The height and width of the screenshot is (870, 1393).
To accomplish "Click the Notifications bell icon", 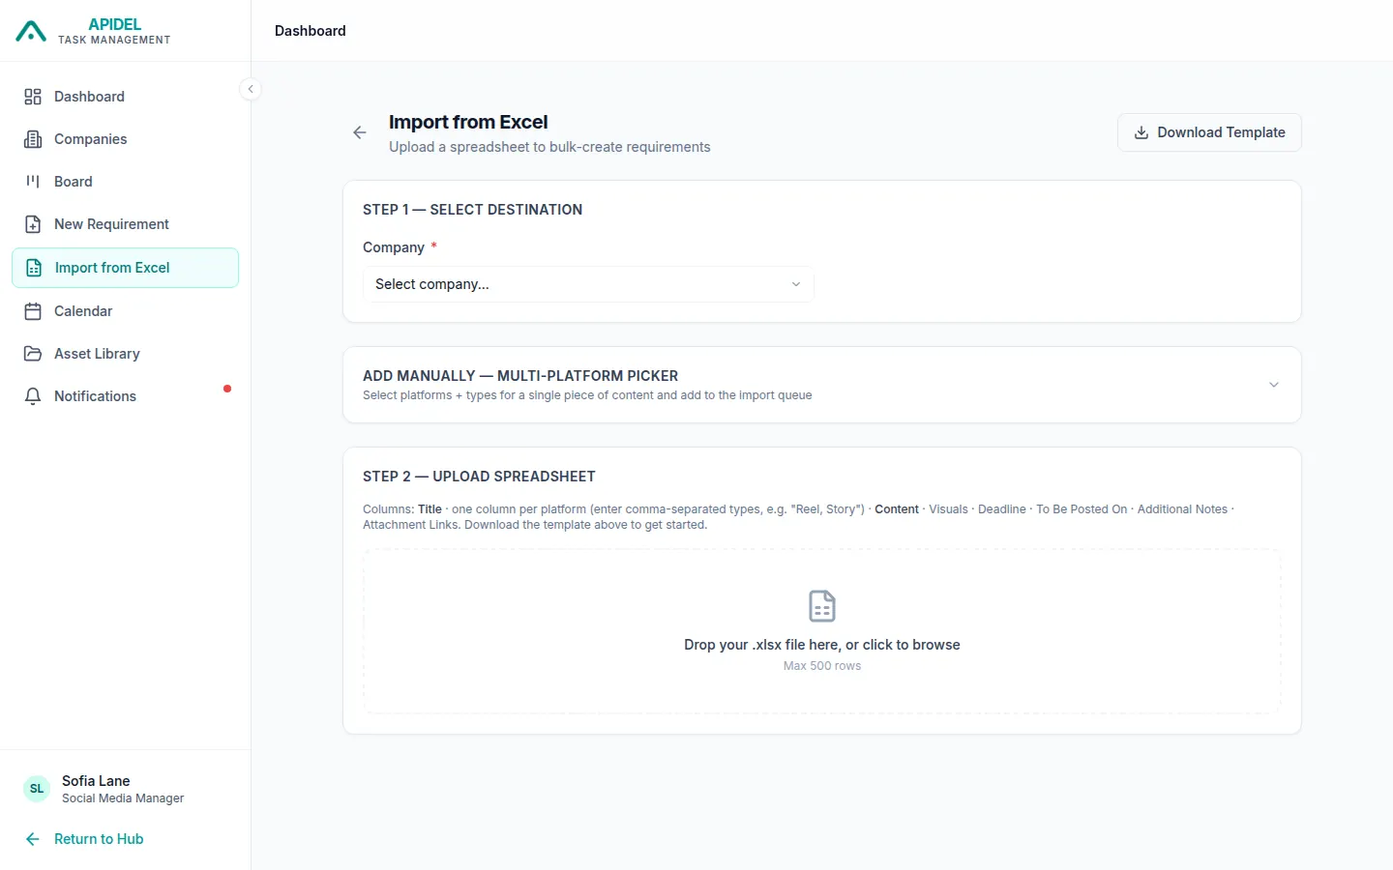I will coord(33,396).
